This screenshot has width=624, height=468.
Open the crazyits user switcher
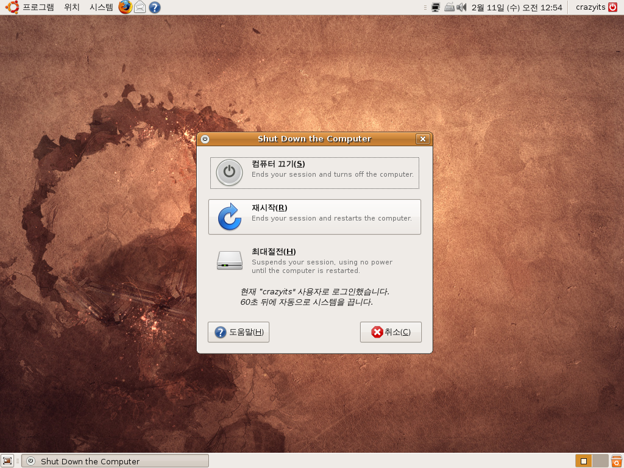pos(590,7)
